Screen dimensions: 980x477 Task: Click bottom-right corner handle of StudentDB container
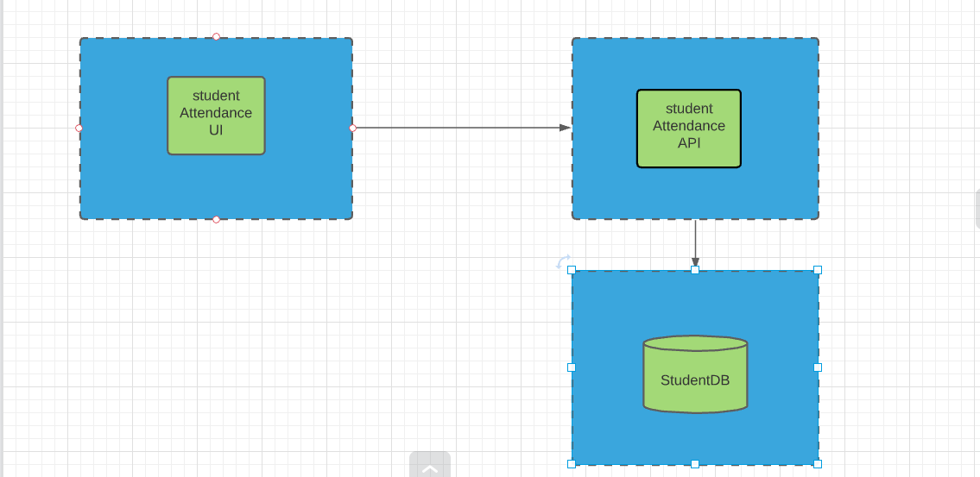click(x=818, y=464)
